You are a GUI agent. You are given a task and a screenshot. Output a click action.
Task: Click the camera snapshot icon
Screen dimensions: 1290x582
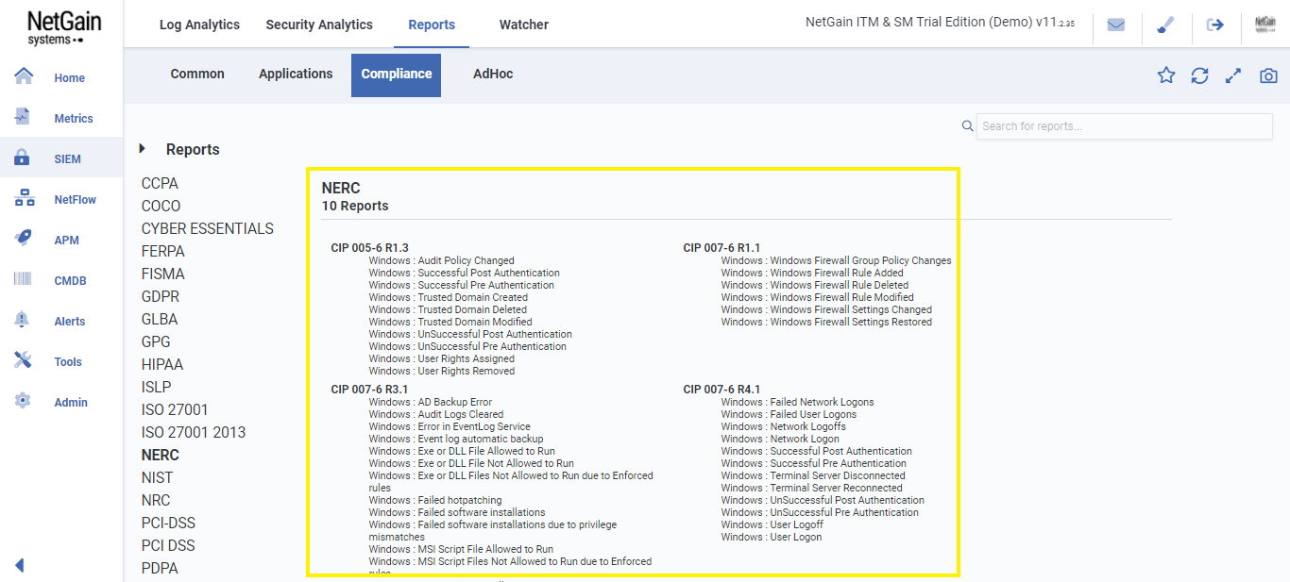point(1268,75)
